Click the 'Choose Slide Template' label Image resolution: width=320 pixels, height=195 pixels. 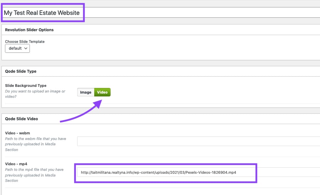pos(25,41)
